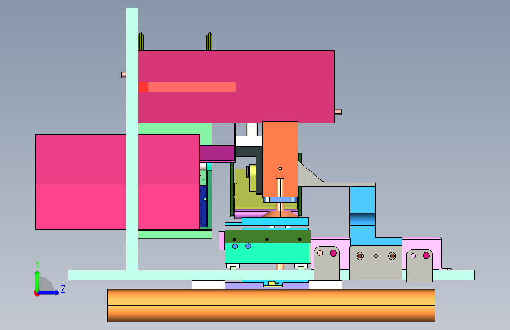This screenshot has height=330, width=510.
Task: Click the blue Z axis arrow of the triad
Action: [x=49, y=292]
